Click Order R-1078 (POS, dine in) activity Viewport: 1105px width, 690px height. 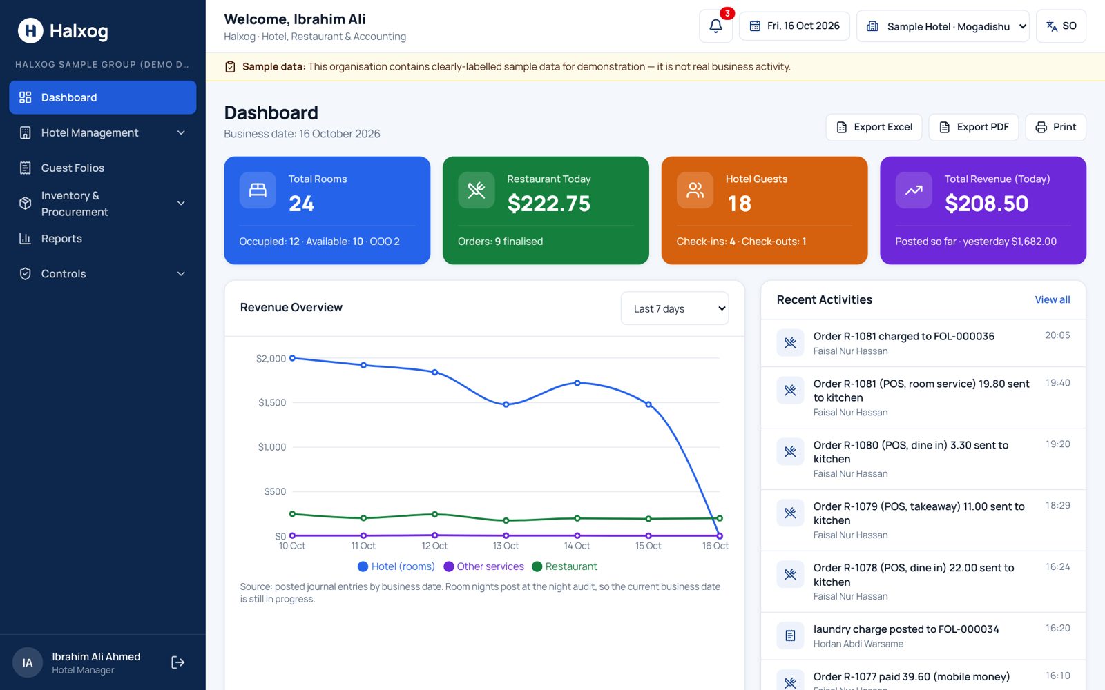923,582
